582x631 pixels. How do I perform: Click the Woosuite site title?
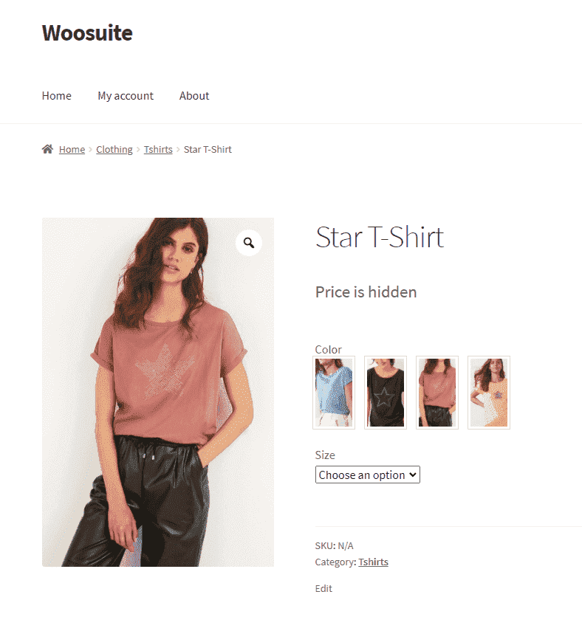[87, 32]
